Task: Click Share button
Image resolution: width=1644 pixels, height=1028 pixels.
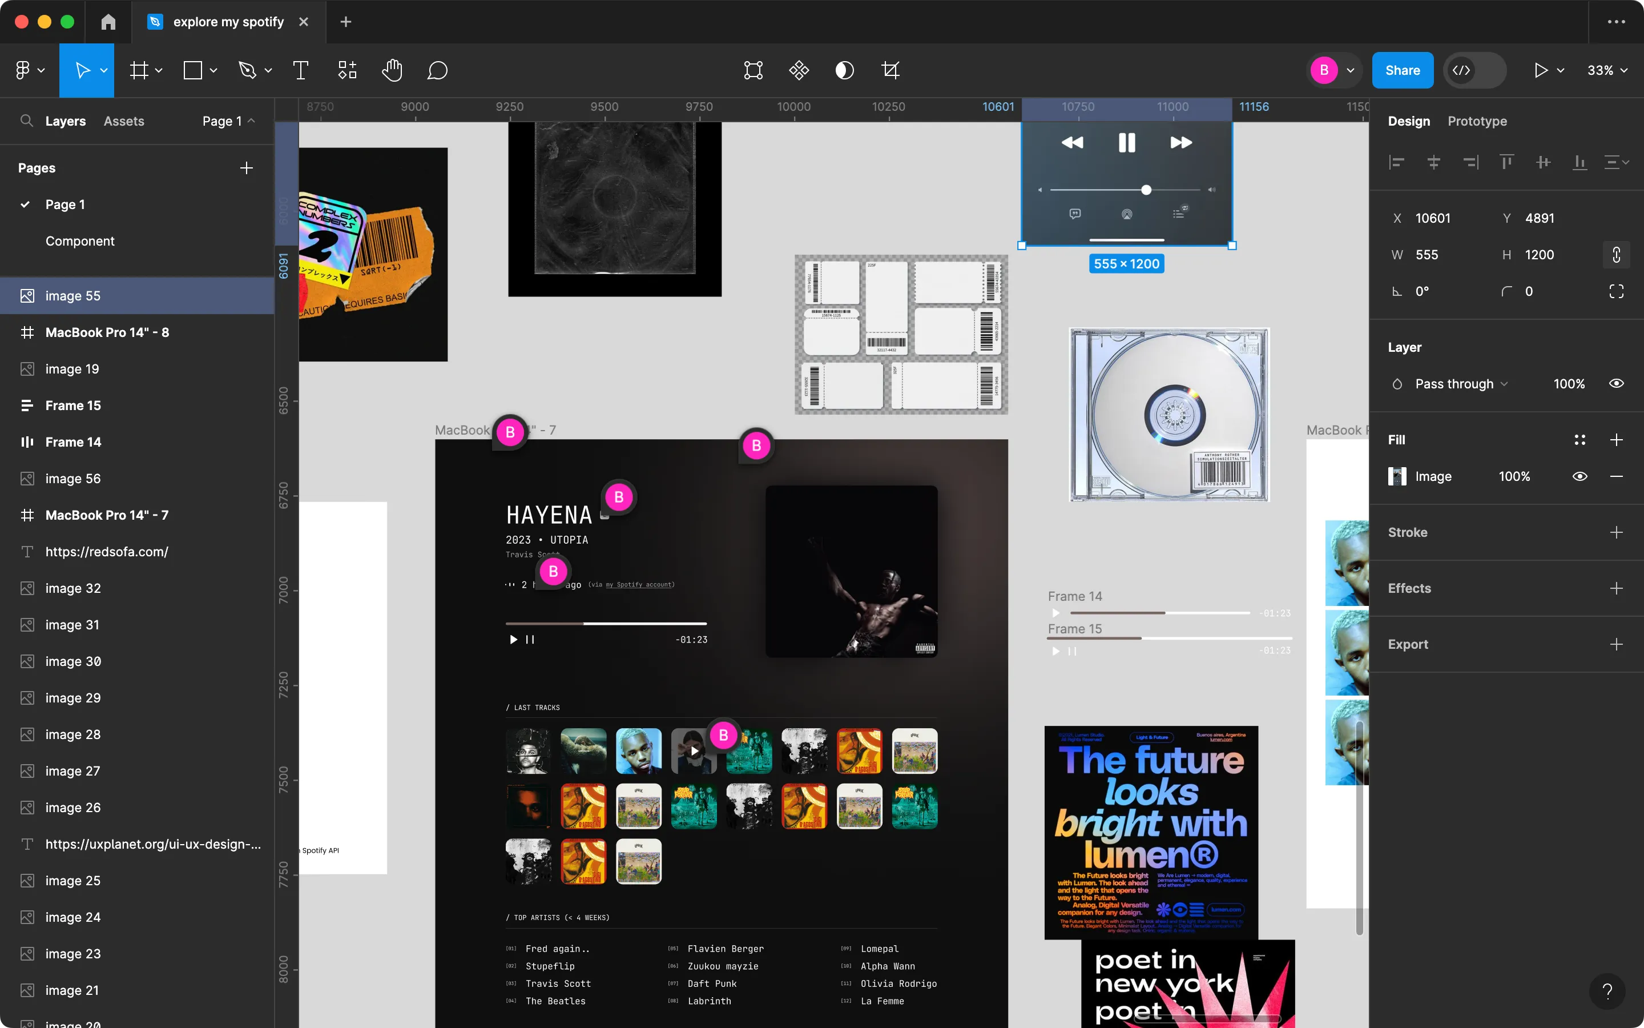Action: [1403, 70]
